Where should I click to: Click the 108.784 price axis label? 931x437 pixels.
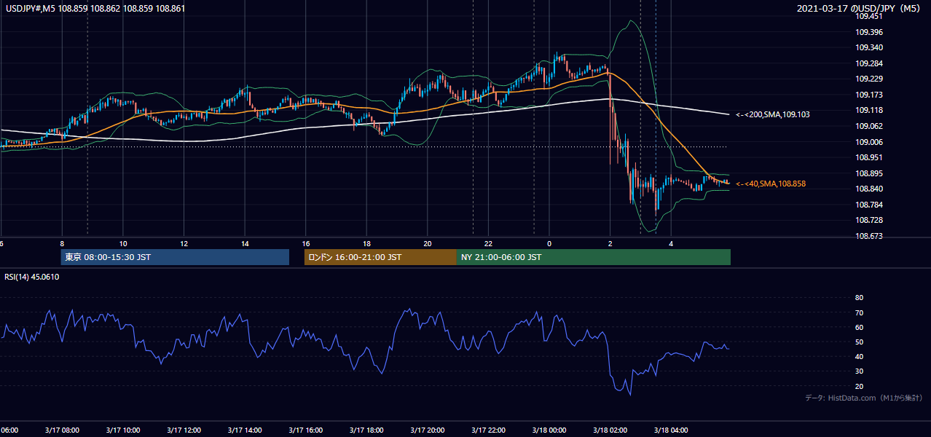[869, 205]
